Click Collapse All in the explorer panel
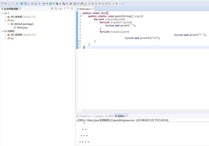Image resolution: width=209 pixels, height=146 pixels. click(x=52, y=9)
